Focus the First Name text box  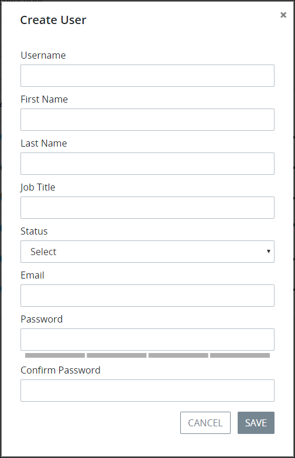[x=147, y=120]
